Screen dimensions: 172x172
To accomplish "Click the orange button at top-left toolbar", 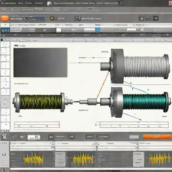I will tap(5, 18).
